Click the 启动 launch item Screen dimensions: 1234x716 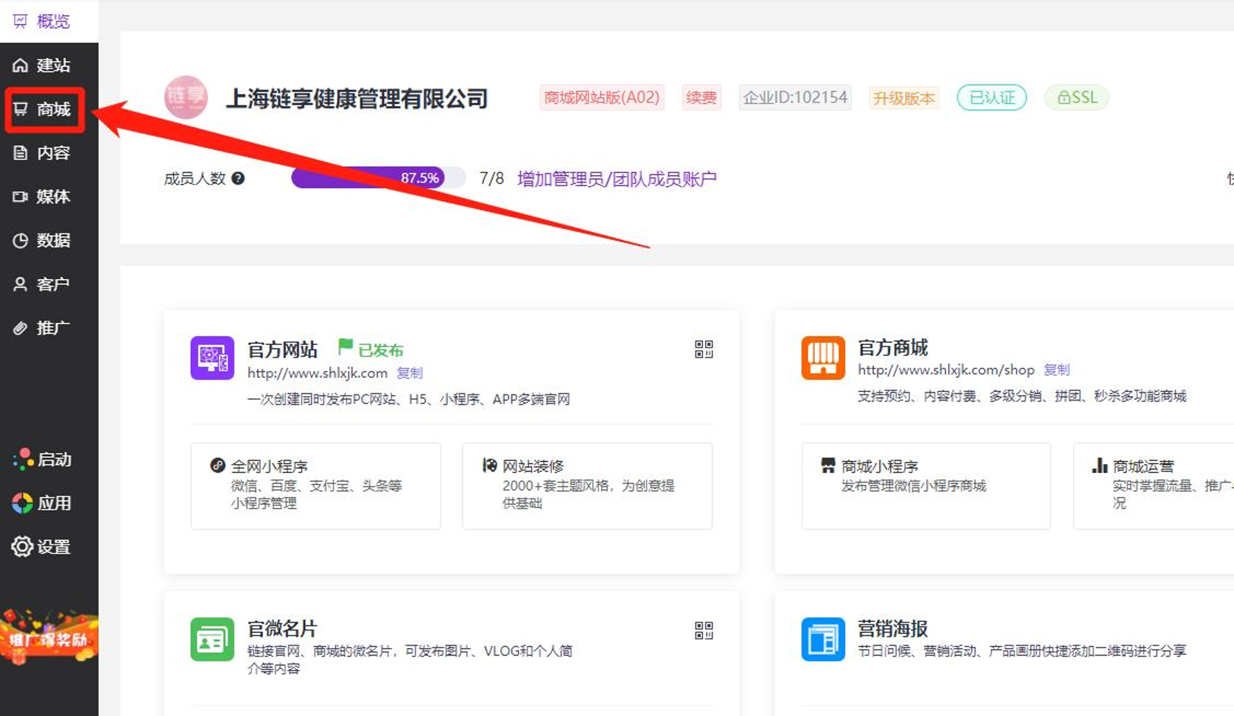(42, 459)
